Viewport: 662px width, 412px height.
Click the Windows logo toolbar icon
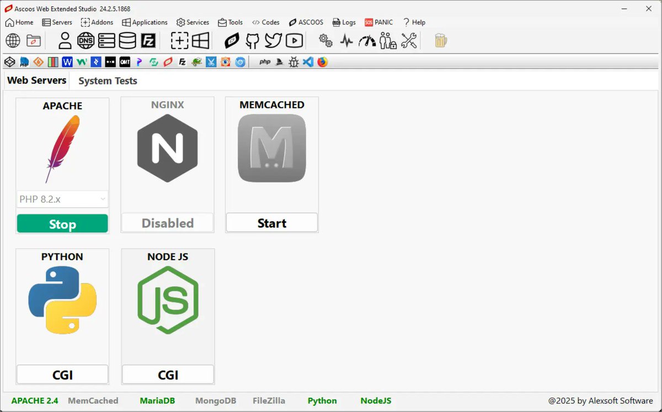(200, 40)
